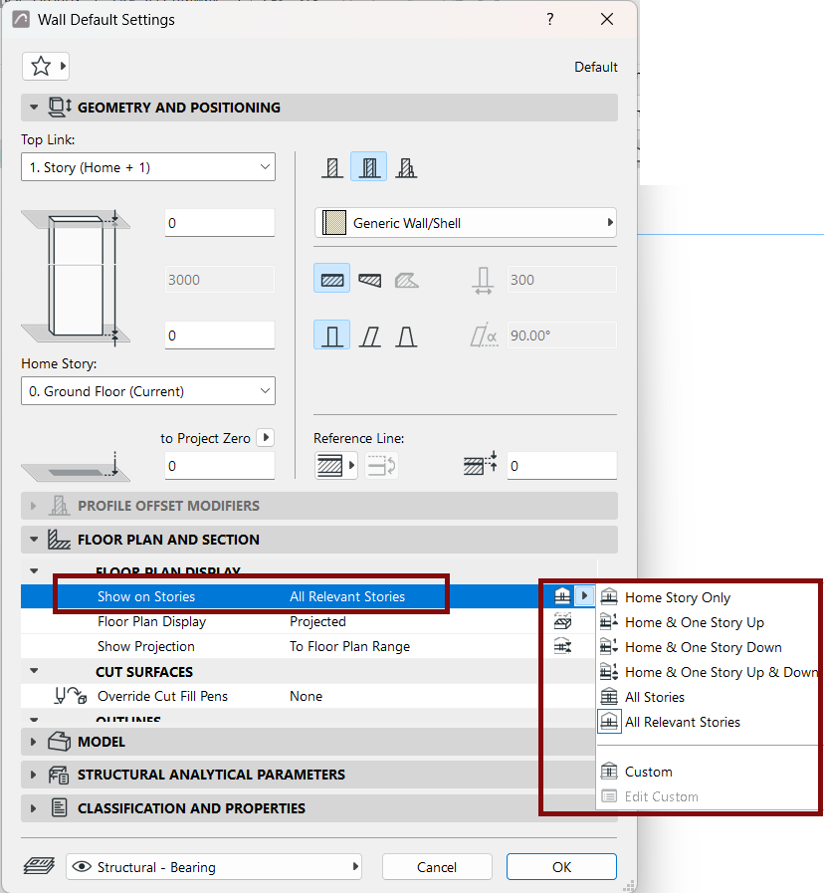This screenshot has height=893, width=824.
Task: Choose Home & One Story Down
Action: 708,647
